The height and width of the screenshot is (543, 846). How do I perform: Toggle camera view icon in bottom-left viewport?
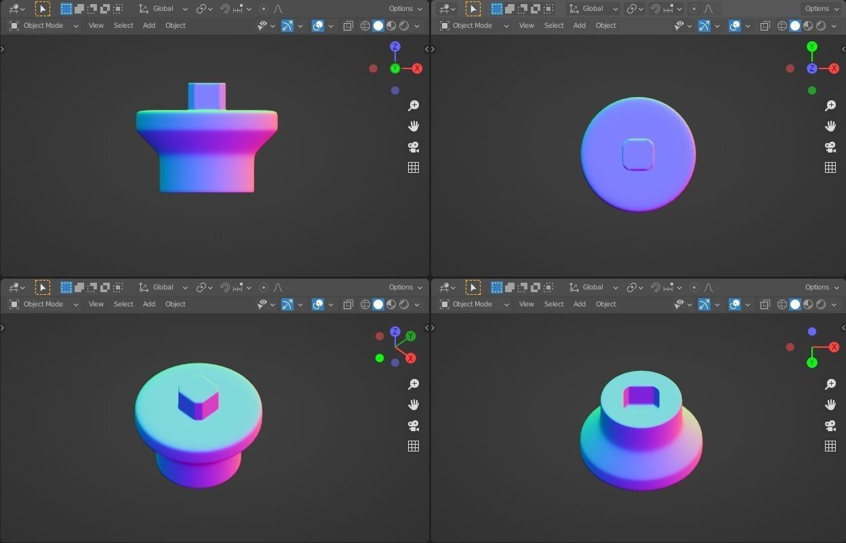[414, 426]
